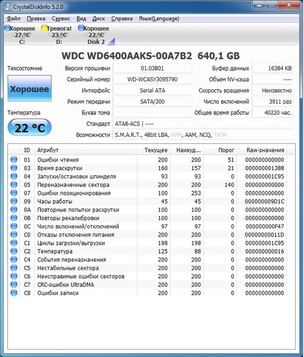This screenshot has width=304, height=357.
Task: Click status orb for C5 Нестабильные сектора
Action: 14,268
